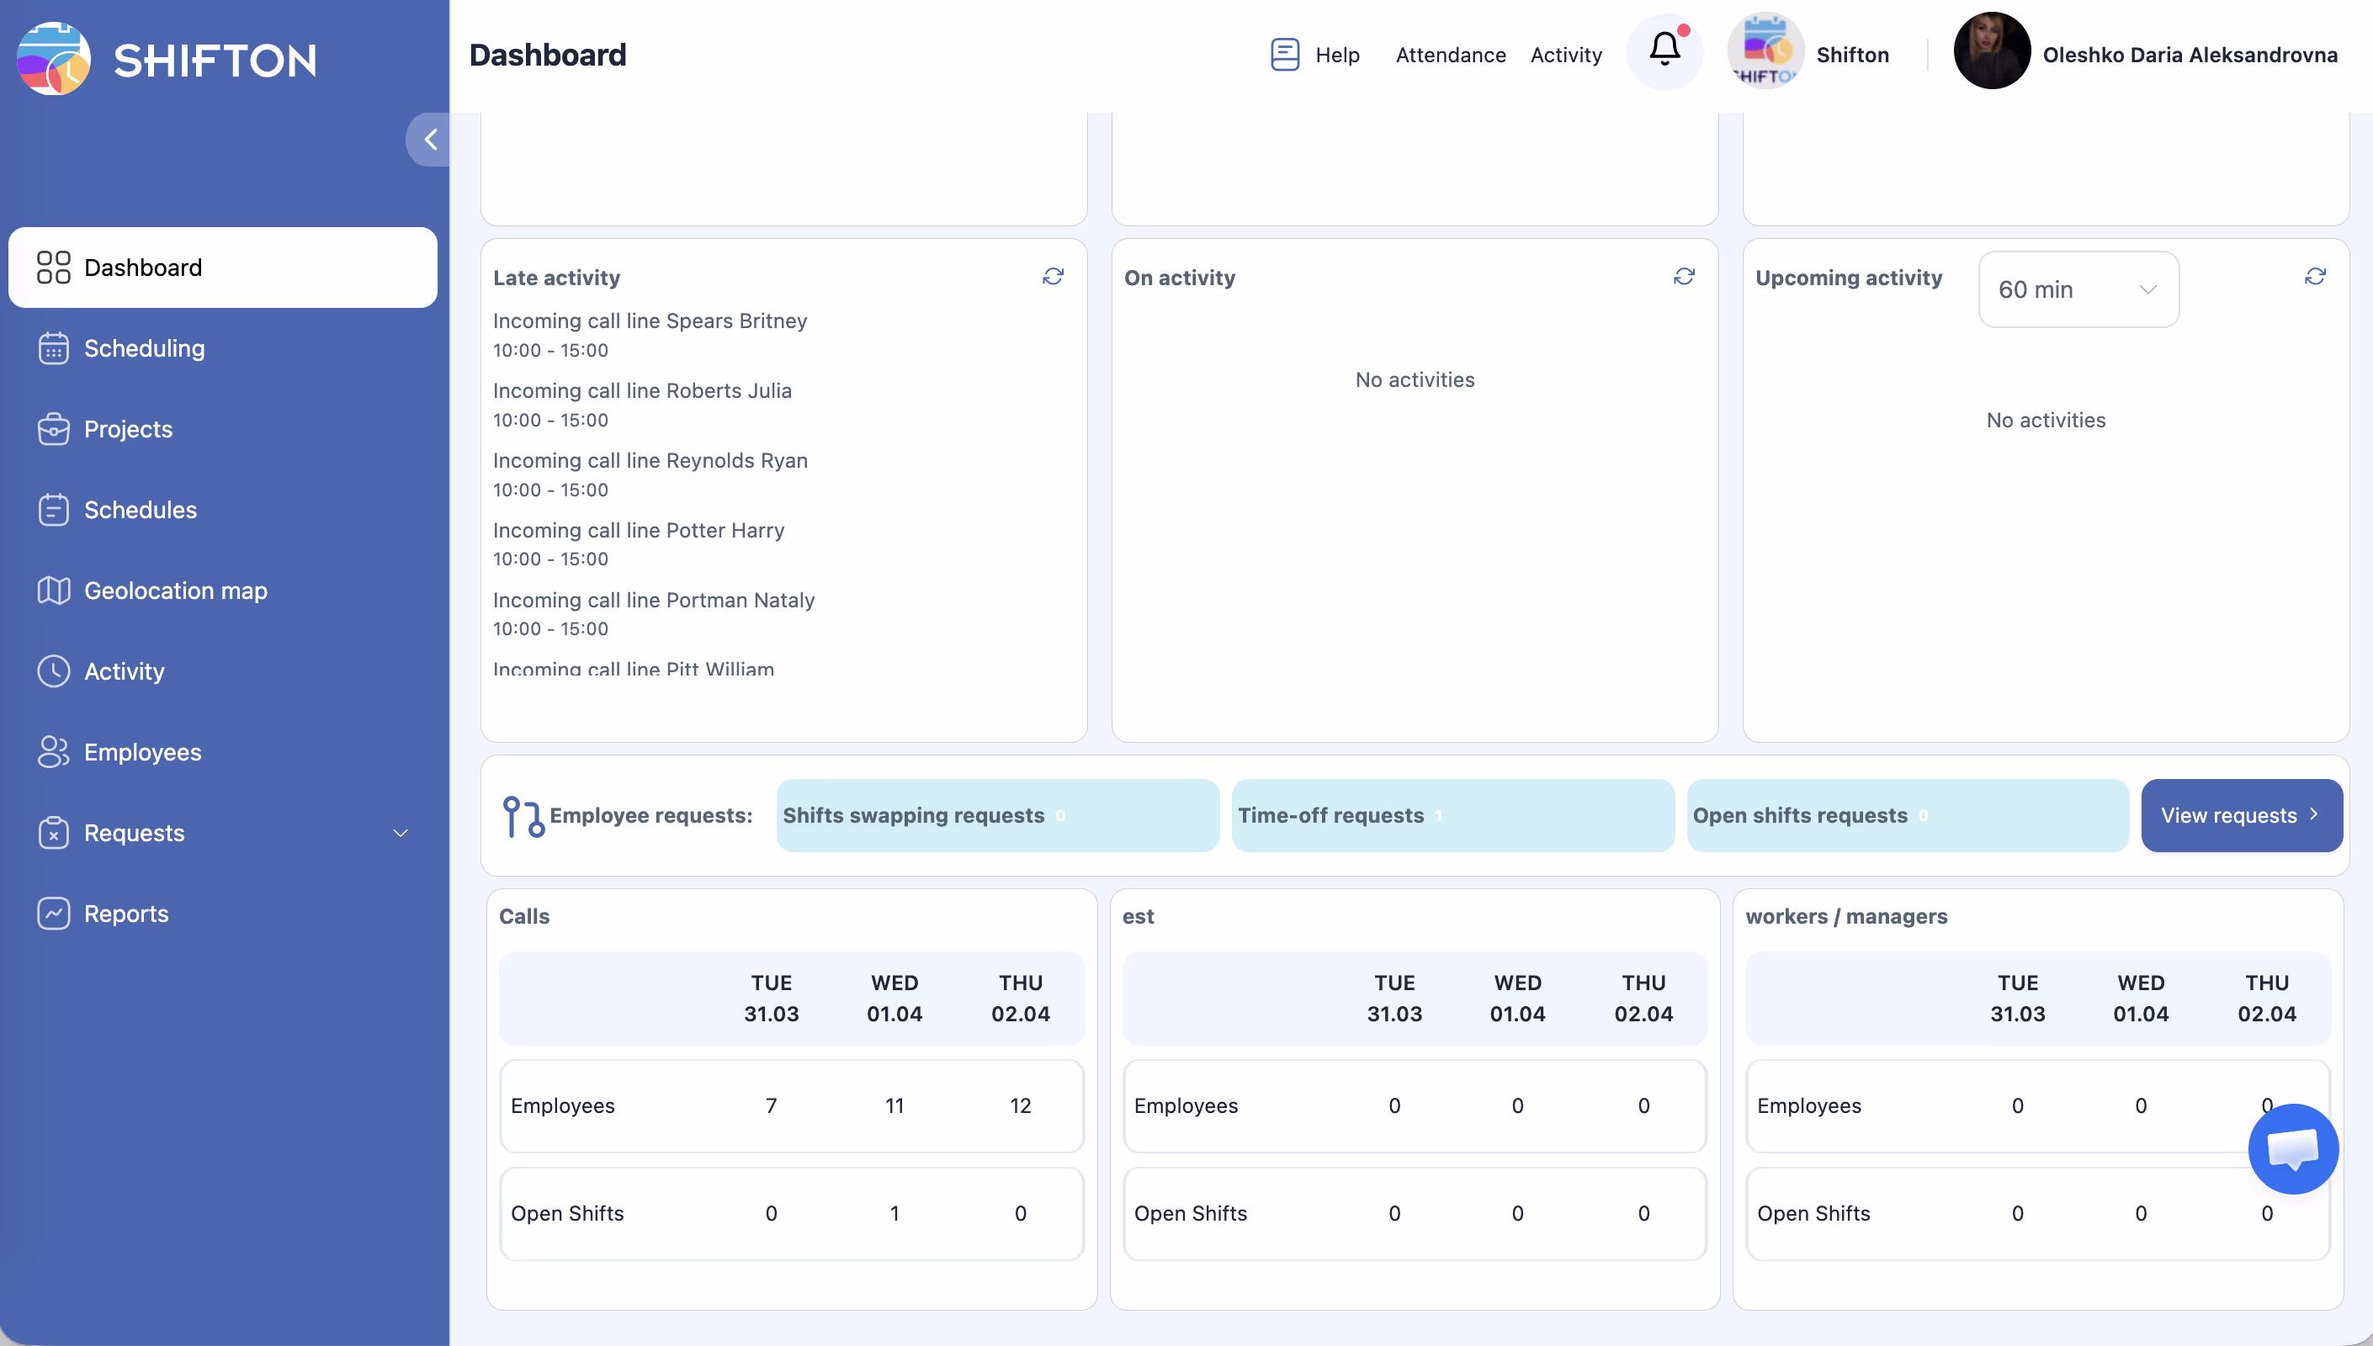Refresh the On activity panel
Viewport: 2373px width, 1346px height.
(1683, 277)
